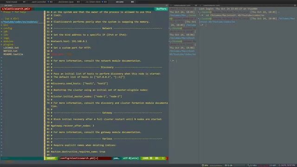
Task: Select the esdata1 root path in tree
Action: (19, 22)
